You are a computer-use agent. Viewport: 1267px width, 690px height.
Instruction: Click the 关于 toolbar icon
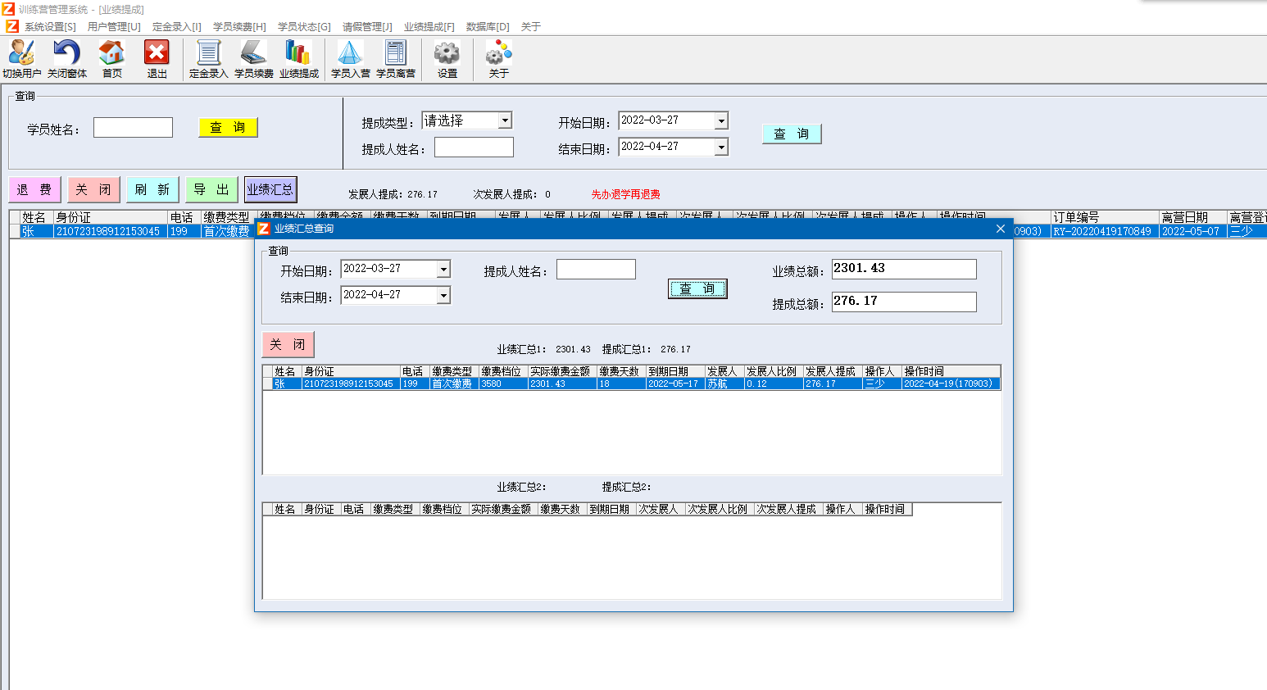pyautogui.click(x=499, y=59)
